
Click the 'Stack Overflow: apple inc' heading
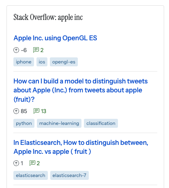[x=48, y=17]
